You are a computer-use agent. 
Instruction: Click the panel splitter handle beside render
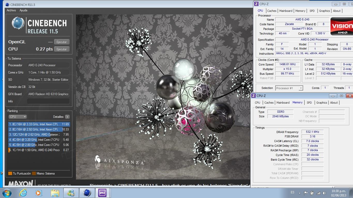(x=75, y=102)
